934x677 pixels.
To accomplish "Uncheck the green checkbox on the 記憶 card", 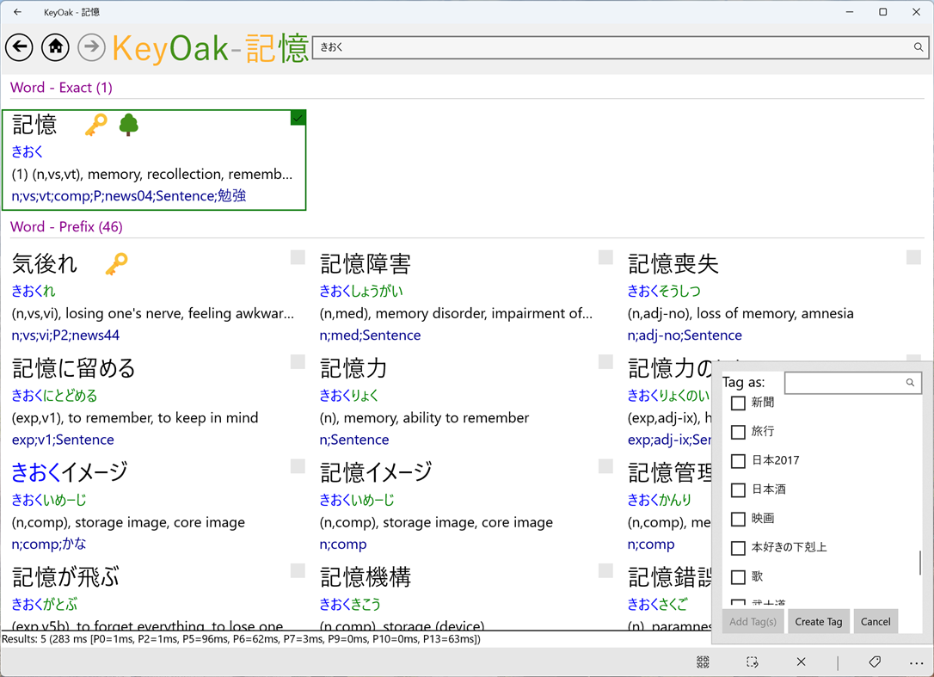I will (x=298, y=118).
